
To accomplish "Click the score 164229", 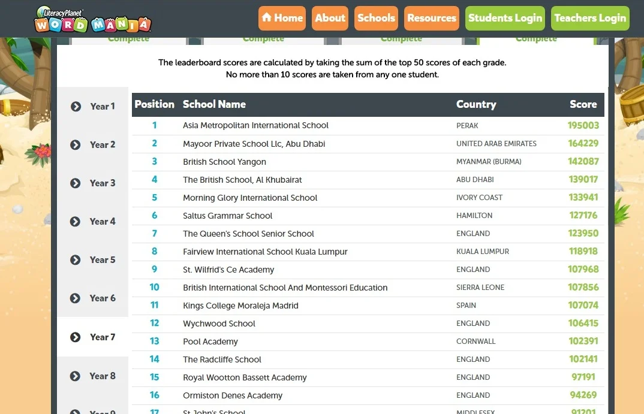I will (583, 144).
